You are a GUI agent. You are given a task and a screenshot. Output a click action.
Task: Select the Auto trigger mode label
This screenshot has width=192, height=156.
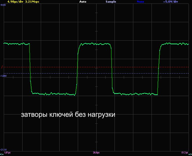pos(83,2)
